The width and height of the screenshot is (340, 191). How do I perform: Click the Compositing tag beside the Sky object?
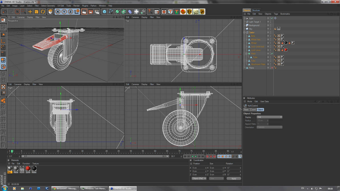pos(278,29)
